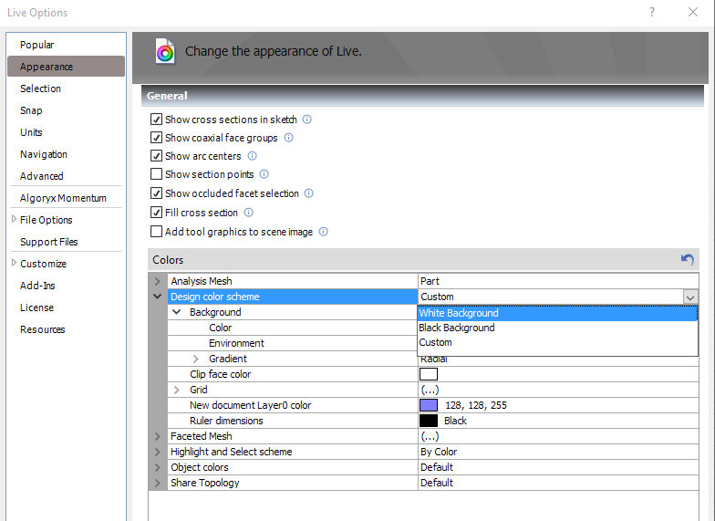Click the reset colors undo arrow icon
This screenshot has width=715, height=521.
[687, 260]
